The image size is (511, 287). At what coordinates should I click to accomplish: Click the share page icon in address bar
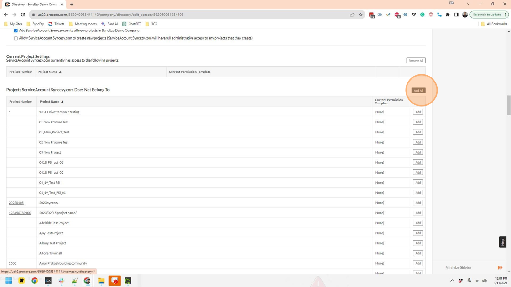pos(352,15)
